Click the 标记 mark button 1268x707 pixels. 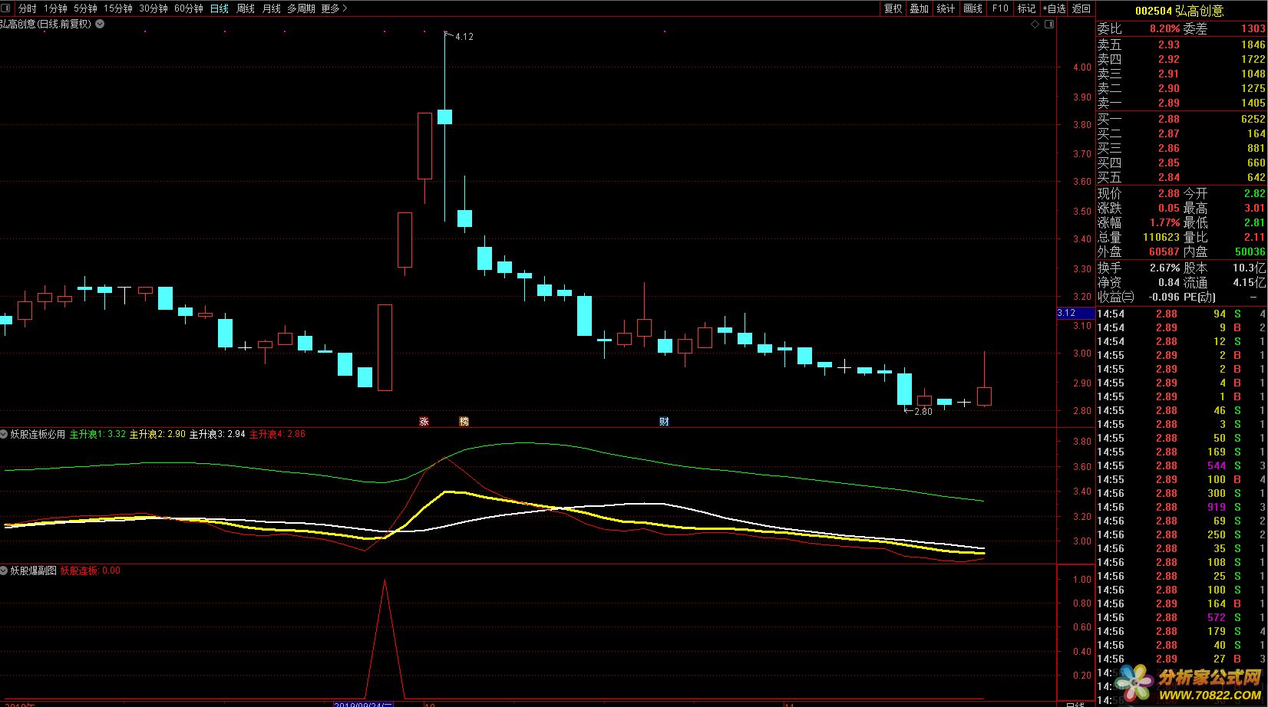[x=1026, y=8]
